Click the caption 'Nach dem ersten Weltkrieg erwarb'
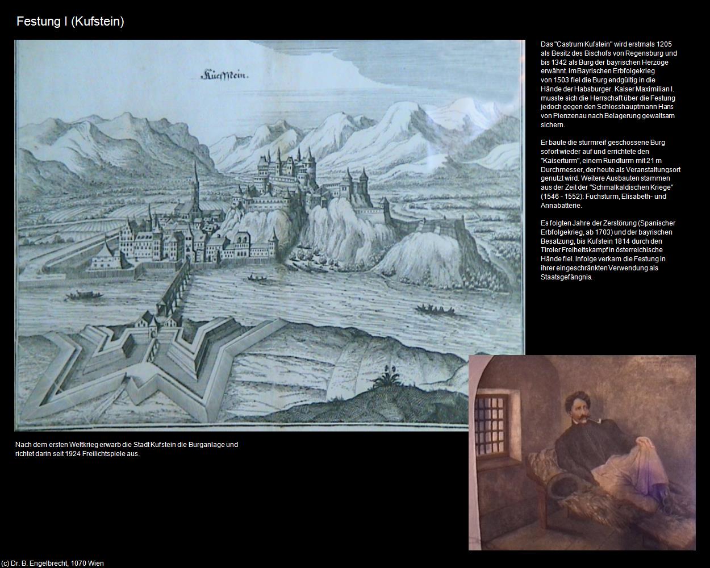710x568 pixels. (x=127, y=449)
